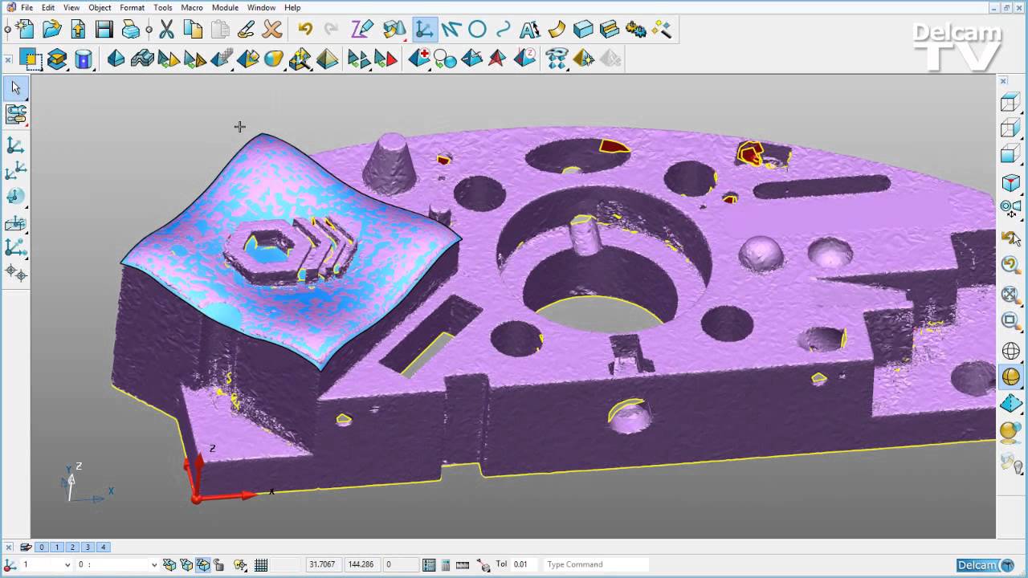Image resolution: width=1028 pixels, height=578 pixels.
Task: Save the model with the floppy disk icon
Action: click(104, 30)
